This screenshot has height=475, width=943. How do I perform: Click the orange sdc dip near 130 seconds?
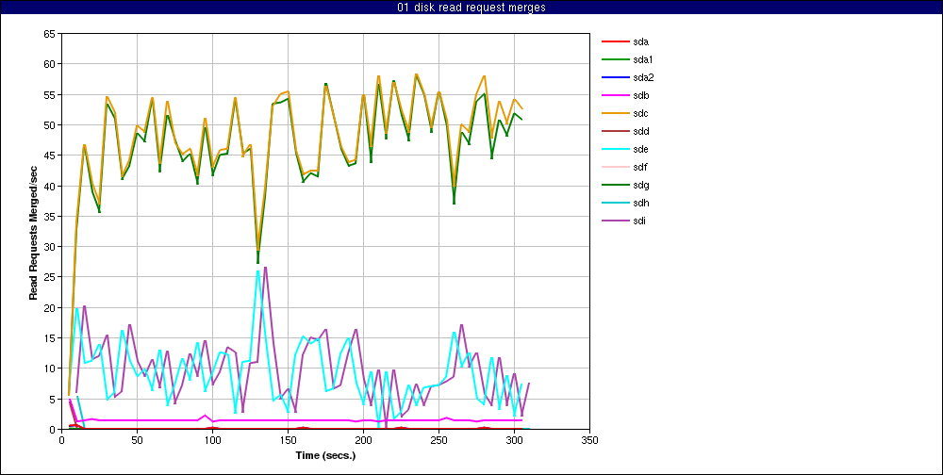point(258,251)
